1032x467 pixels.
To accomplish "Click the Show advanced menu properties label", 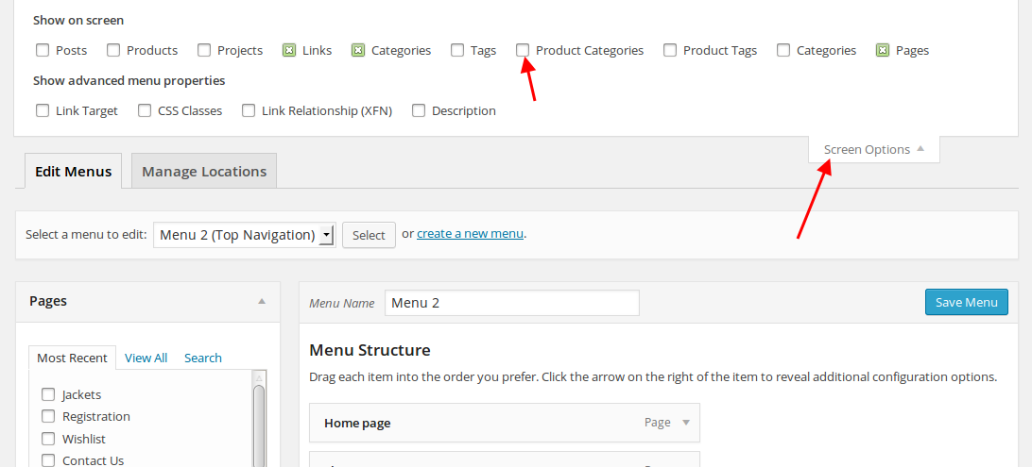I will coord(129,81).
